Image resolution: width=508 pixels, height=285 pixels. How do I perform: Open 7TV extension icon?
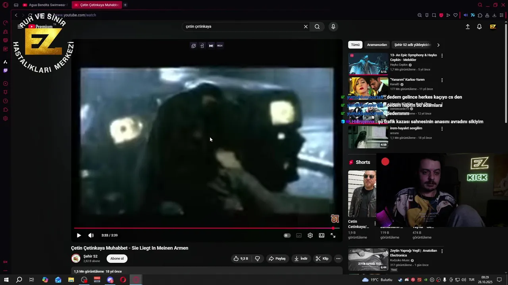click(473, 15)
